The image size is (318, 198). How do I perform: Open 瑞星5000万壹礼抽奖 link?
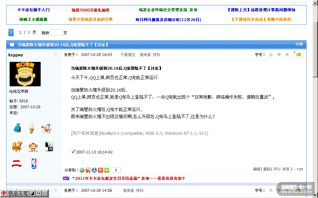[x=91, y=10]
